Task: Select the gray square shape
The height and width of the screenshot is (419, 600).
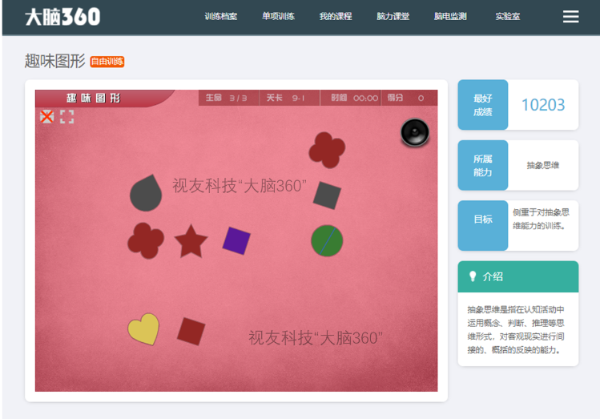Action: pos(327,195)
